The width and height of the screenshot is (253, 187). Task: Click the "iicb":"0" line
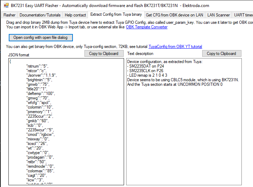pyautogui.click(x=35, y=125)
